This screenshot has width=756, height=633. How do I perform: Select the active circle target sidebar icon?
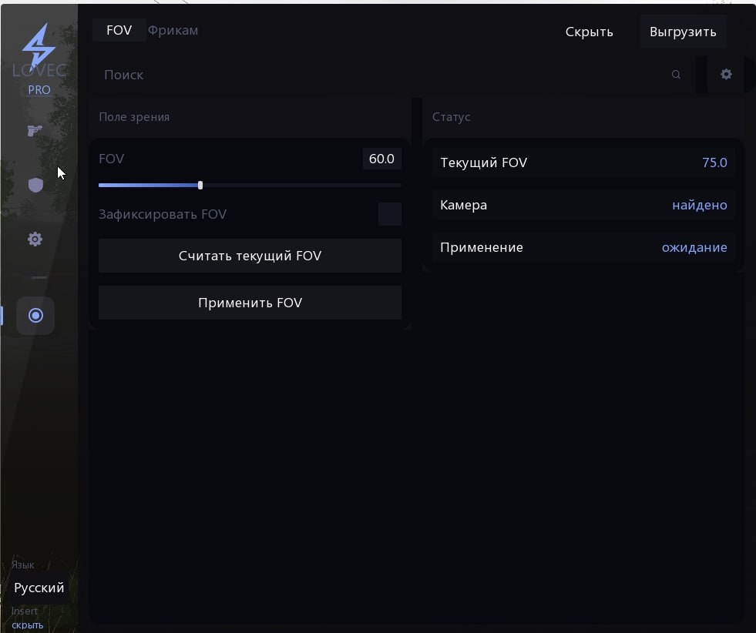(x=35, y=316)
